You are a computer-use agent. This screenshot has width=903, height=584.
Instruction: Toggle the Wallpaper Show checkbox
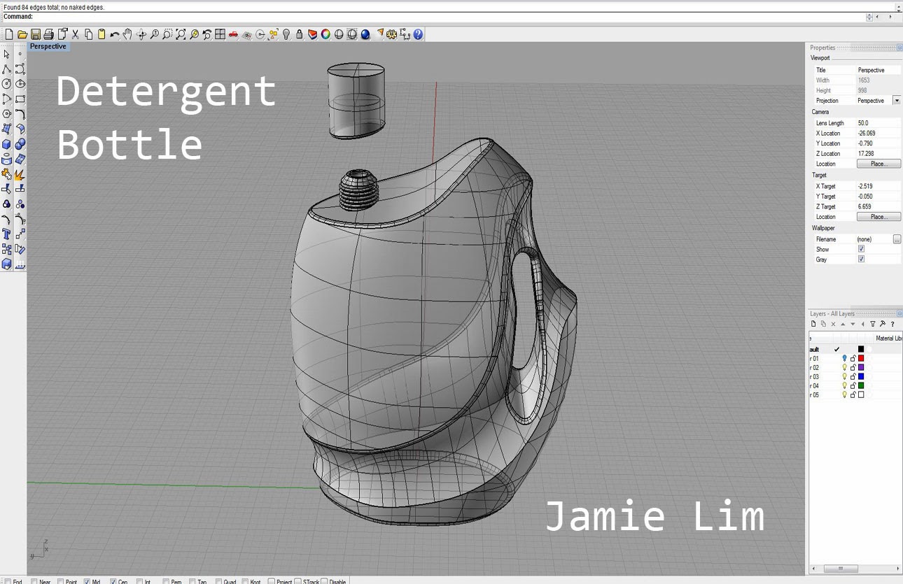(x=861, y=249)
